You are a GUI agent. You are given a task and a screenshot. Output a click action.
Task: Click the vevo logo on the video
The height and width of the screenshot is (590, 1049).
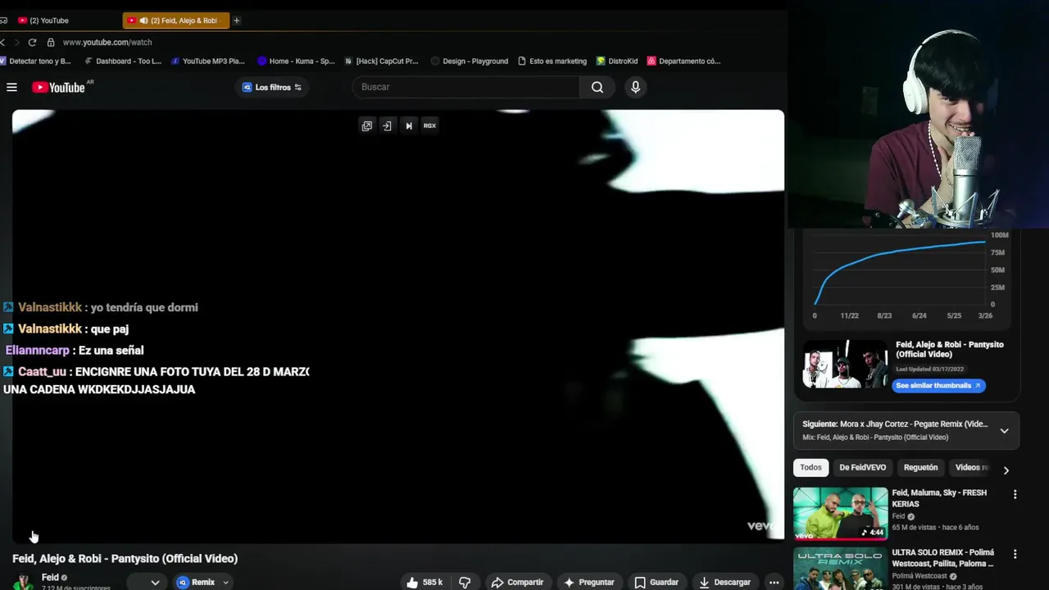coord(760,525)
